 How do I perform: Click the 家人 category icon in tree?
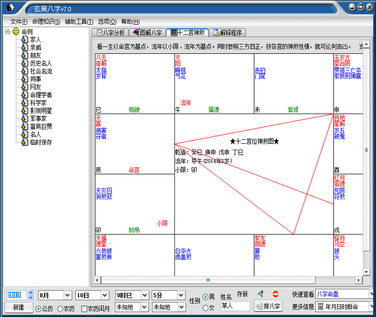pyautogui.click(x=25, y=40)
